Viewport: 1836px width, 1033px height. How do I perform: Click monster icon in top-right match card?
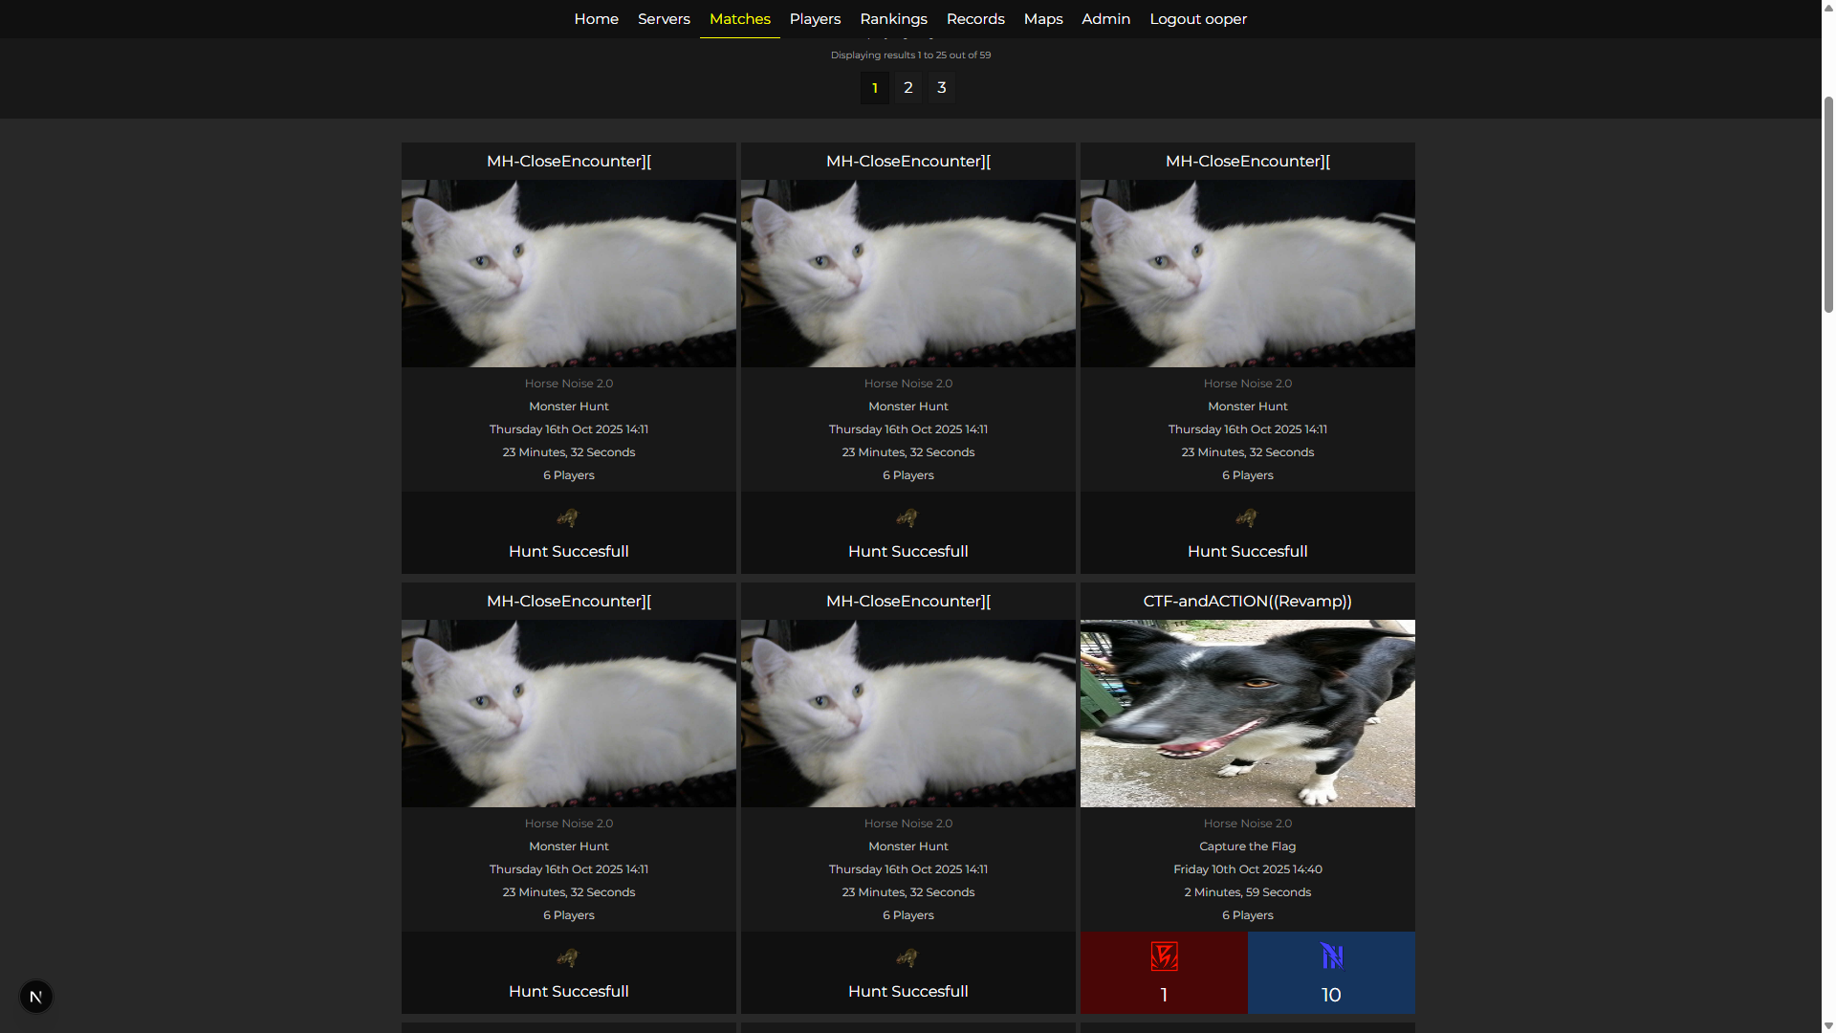[x=1247, y=518]
